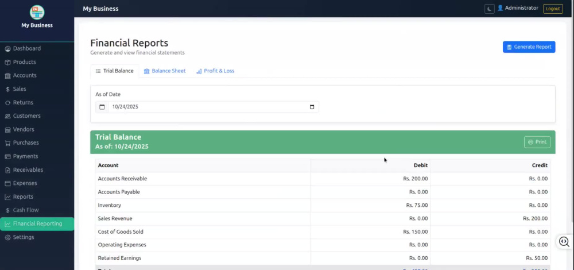The height and width of the screenshot is (270, 574).
Task: Click the Expenses wallet icon
Action: (7, 183)
